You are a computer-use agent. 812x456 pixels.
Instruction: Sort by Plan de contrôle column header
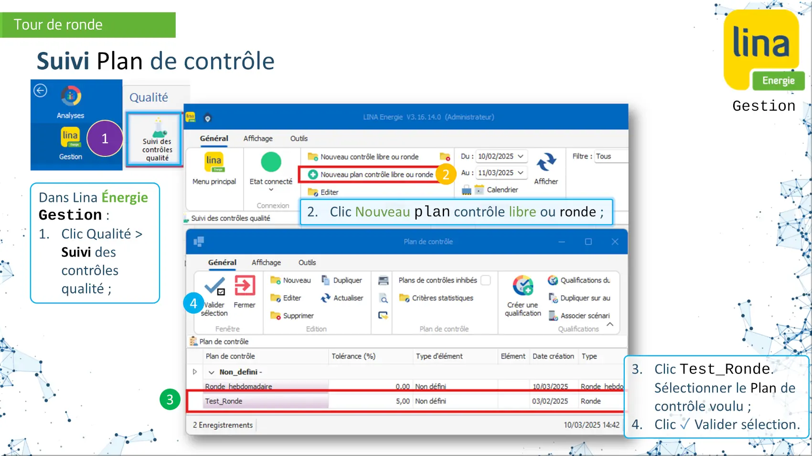point(266,356)
